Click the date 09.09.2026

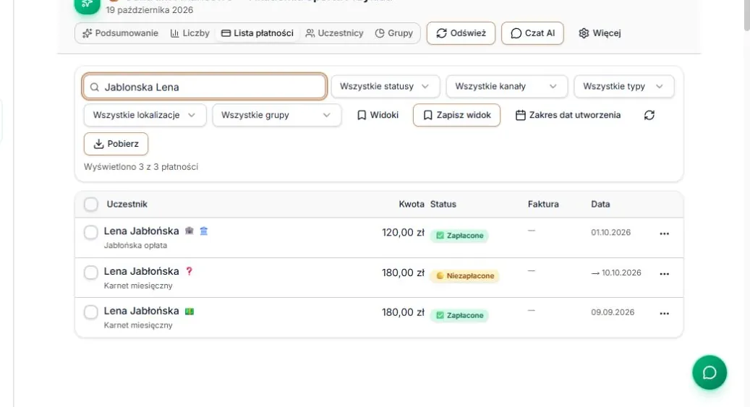point(613,312)
